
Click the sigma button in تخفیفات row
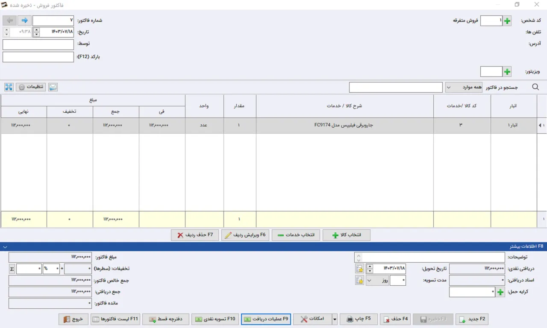point(12,269)
